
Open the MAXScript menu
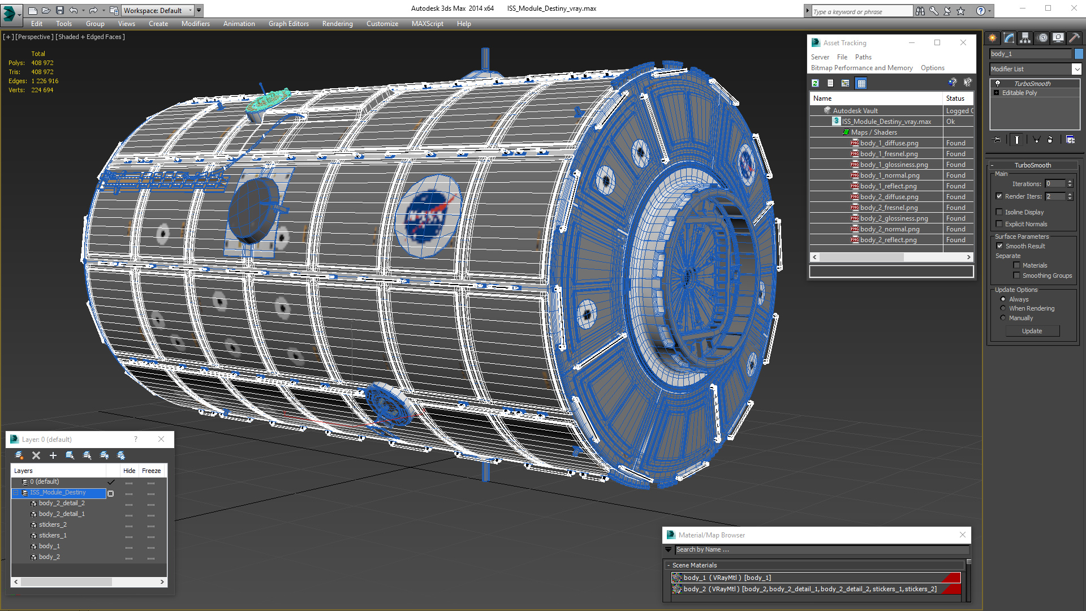(x=428, y=24)
